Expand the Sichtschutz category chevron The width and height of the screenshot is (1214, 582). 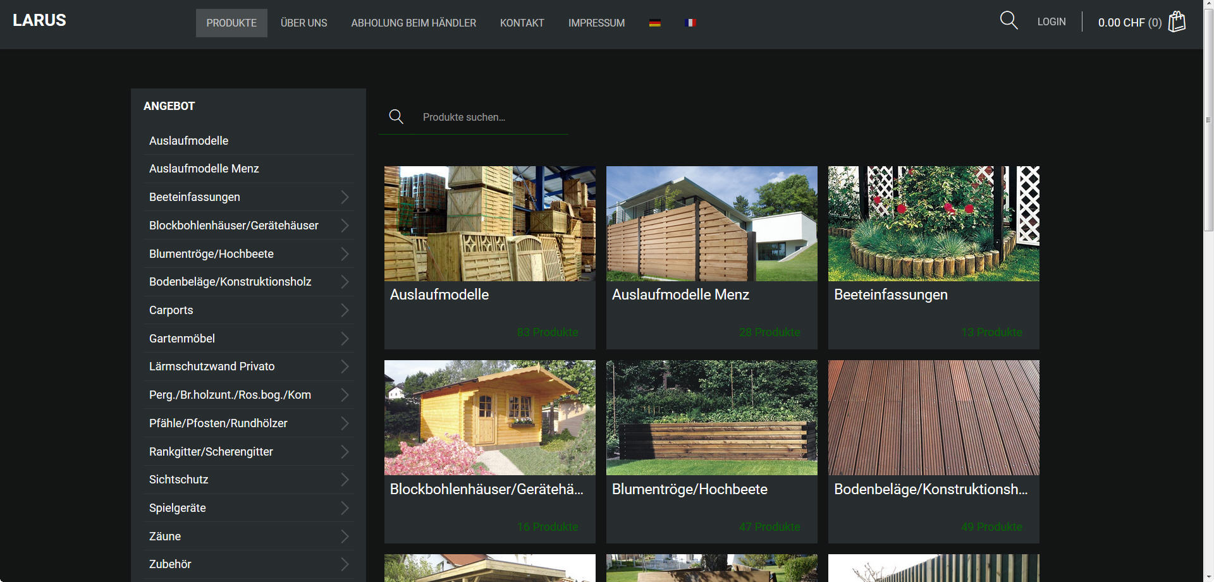[345, 480]
